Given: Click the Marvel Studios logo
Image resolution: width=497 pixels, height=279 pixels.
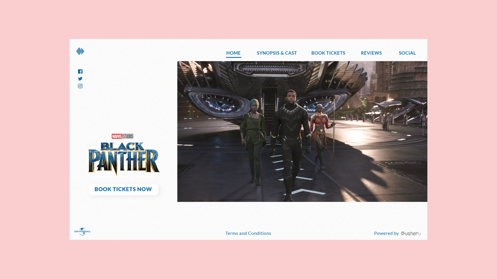Looking at the screenshot, I should pyautogui.click(x=122, y=136).
